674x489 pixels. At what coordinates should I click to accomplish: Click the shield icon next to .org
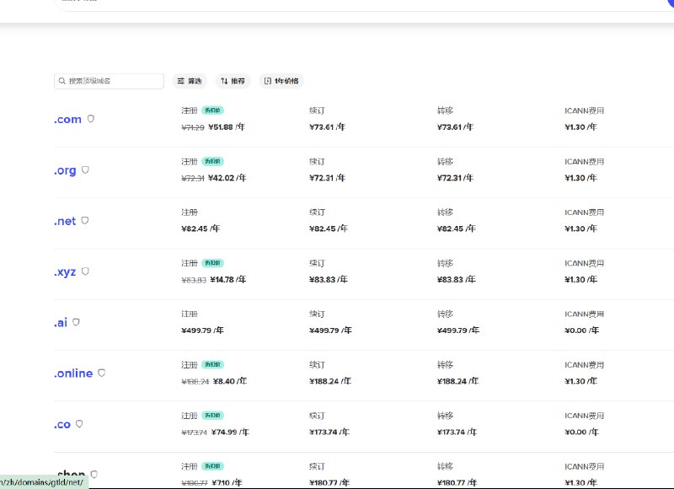(85, 169)
